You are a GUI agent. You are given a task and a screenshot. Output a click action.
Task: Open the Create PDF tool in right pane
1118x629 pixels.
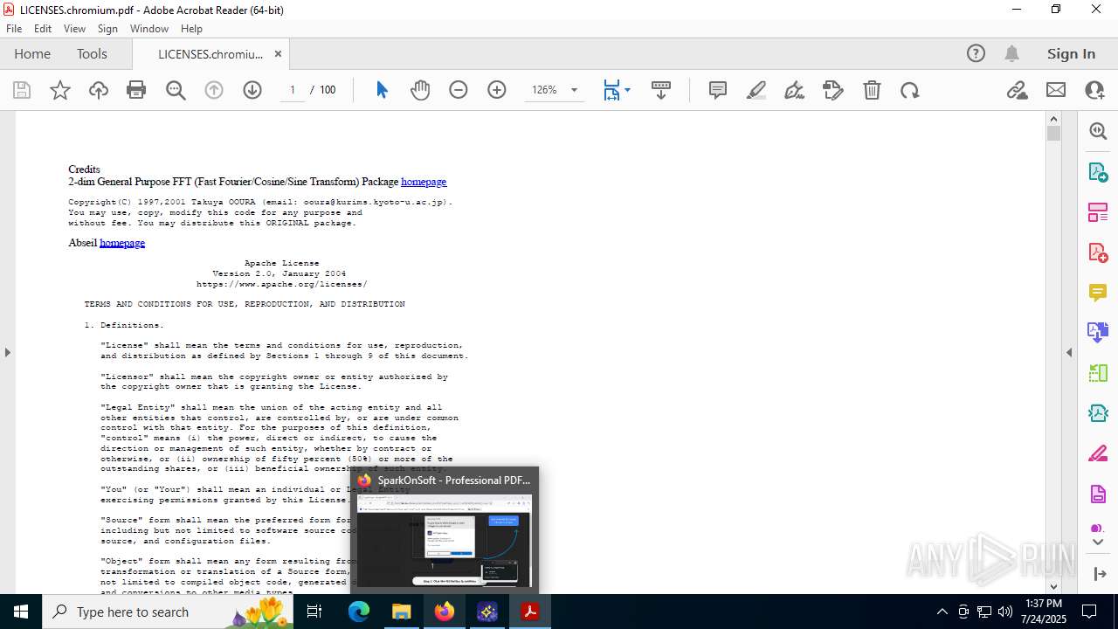(x=1098, y=252)
